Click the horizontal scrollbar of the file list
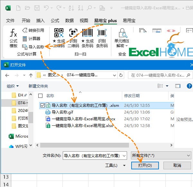This screenshot has width=193, height=187. tap(84, 145)
